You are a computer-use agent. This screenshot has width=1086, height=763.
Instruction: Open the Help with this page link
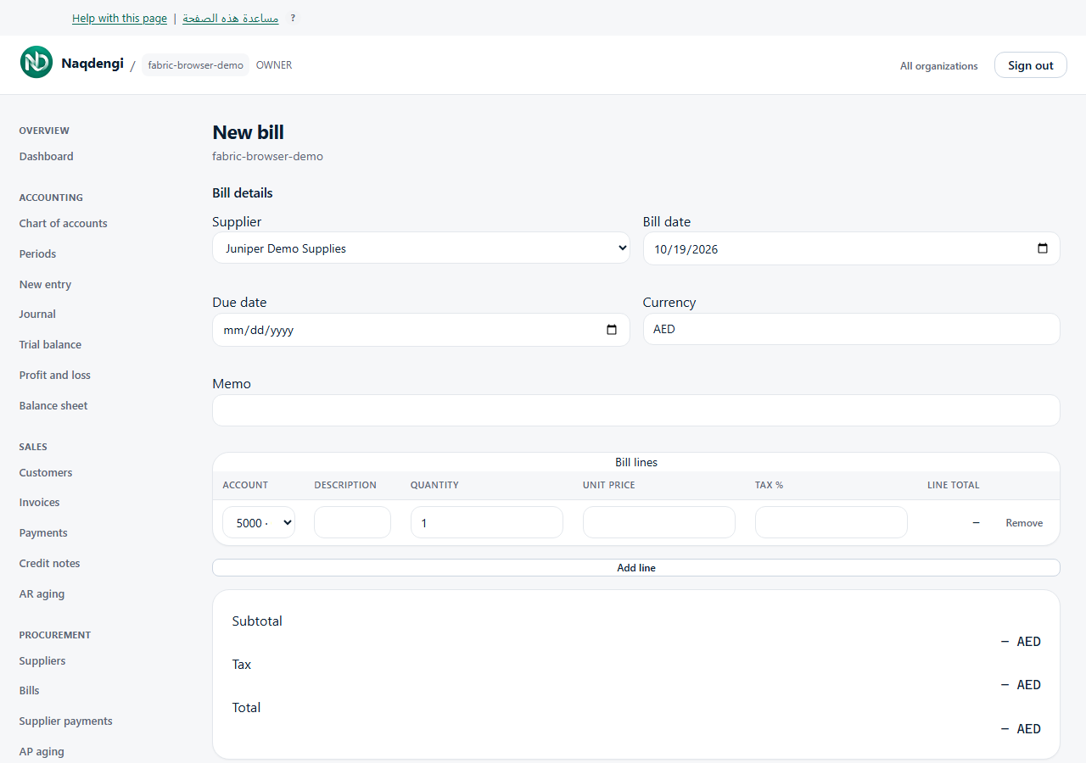pos(119,18)
